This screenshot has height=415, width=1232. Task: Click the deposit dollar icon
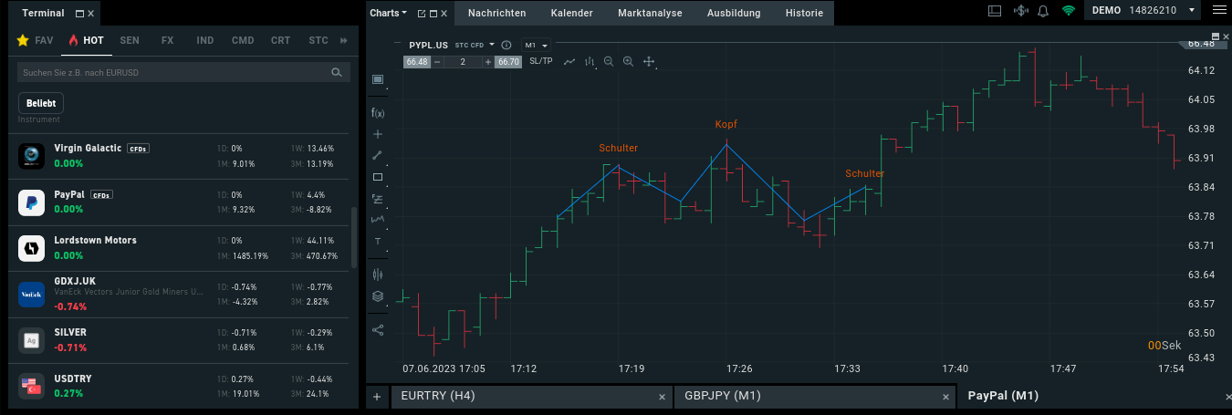(1020, 11)
